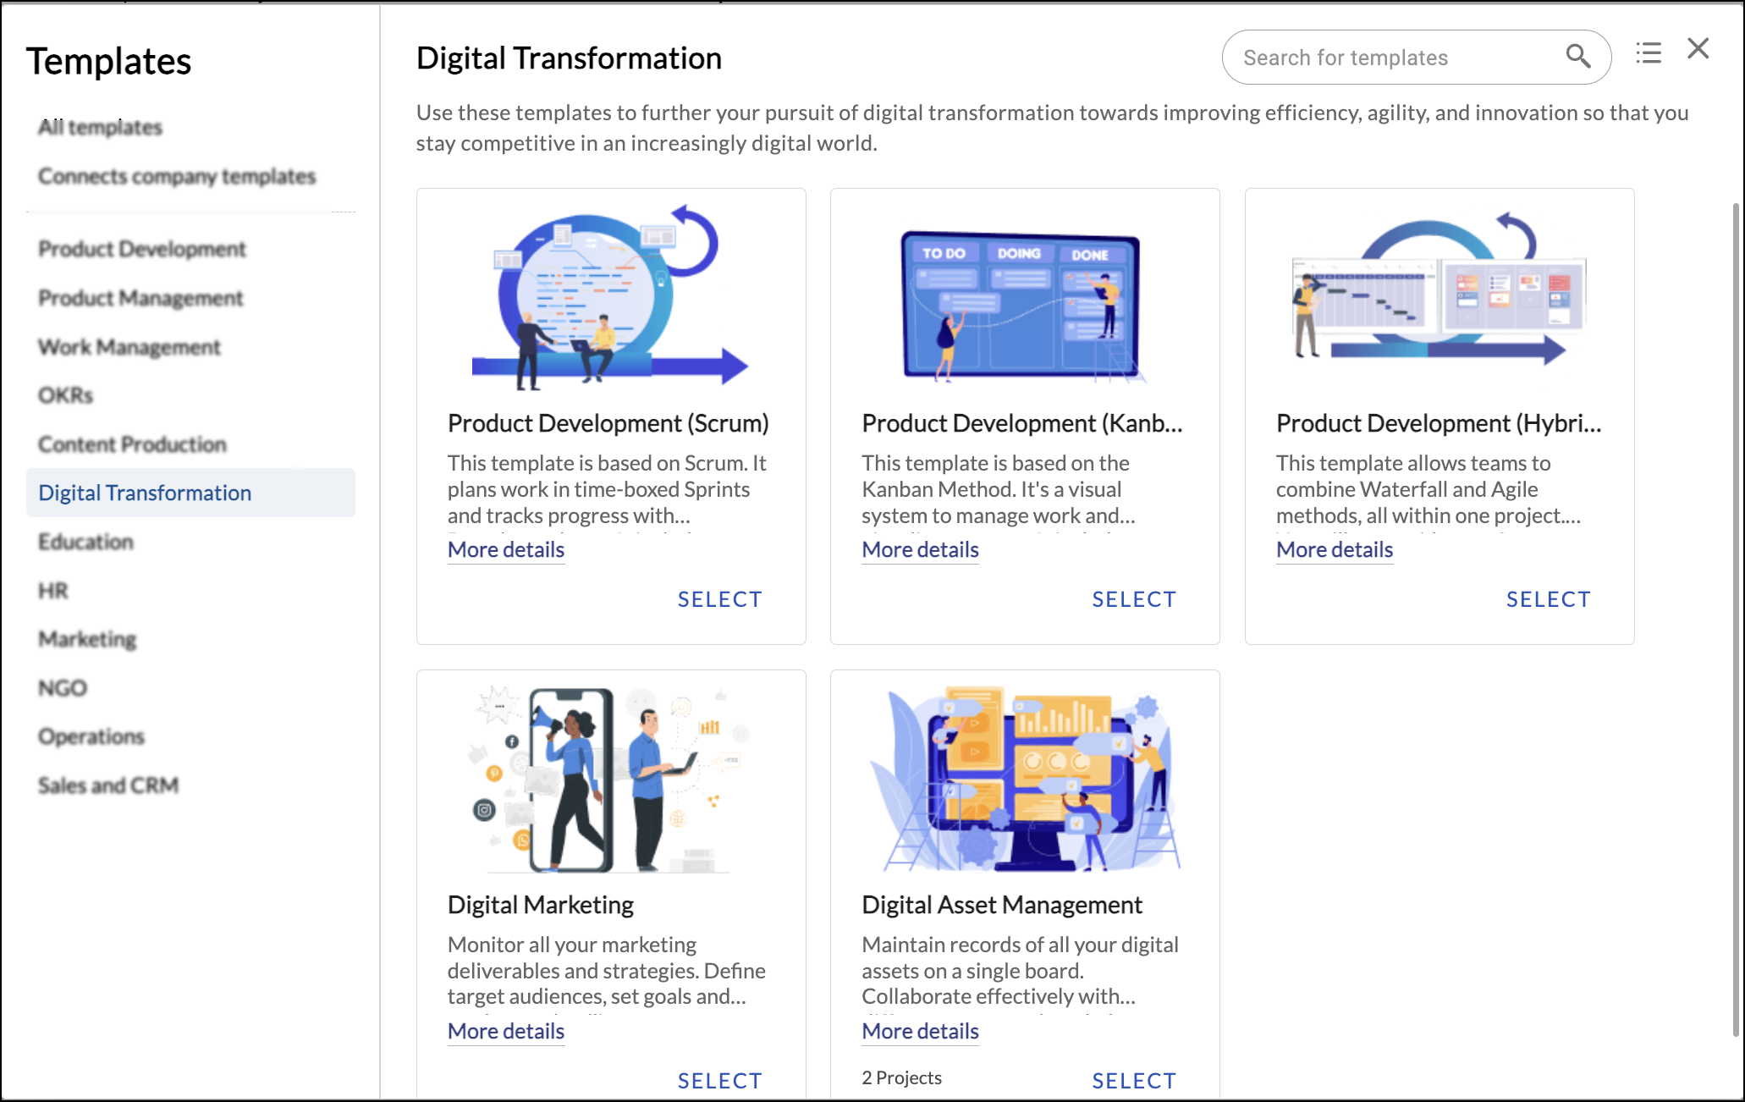The image size is (1745, 1102).
Task: Expand the Connects company templates section
Action: pyautogui.click(x=178, y=175)
